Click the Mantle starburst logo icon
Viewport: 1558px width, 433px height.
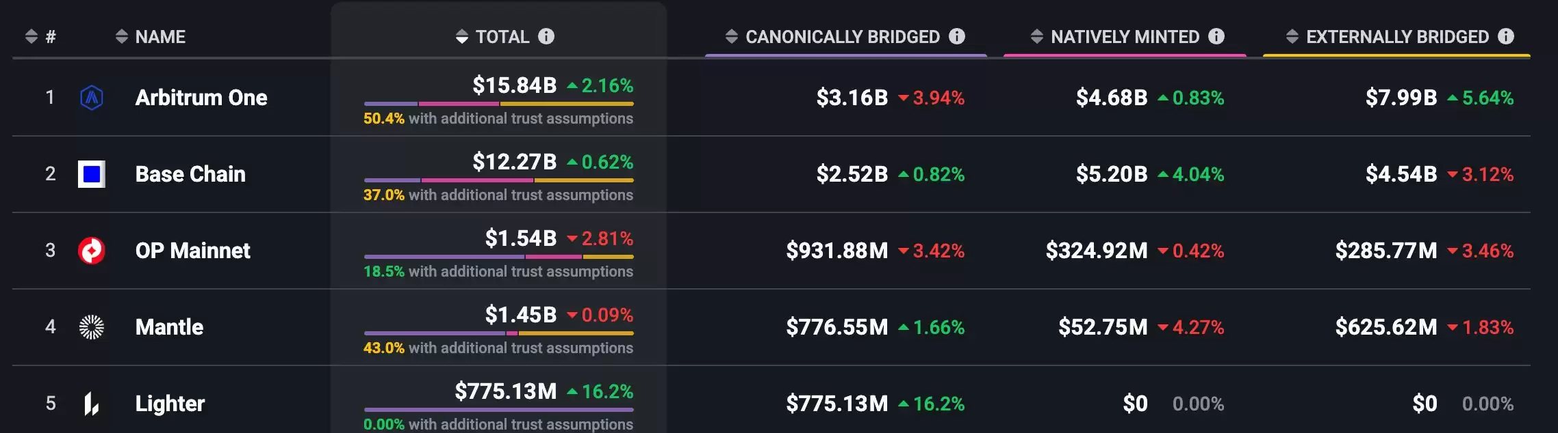pyautogui.click(x=92, y=327)
